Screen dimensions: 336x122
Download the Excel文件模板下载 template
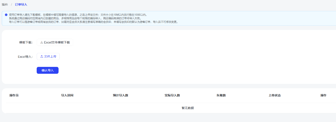click(x=55, y=42)
